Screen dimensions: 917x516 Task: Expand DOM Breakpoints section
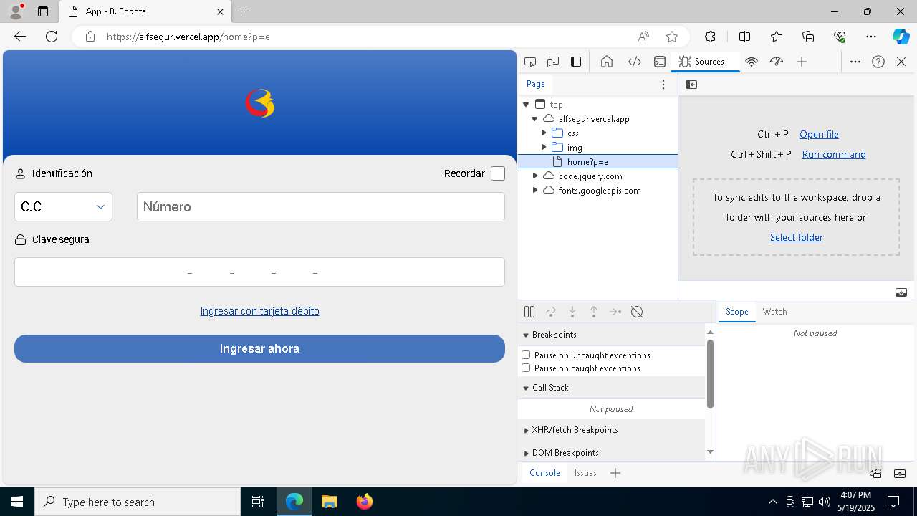click(526, 453)
